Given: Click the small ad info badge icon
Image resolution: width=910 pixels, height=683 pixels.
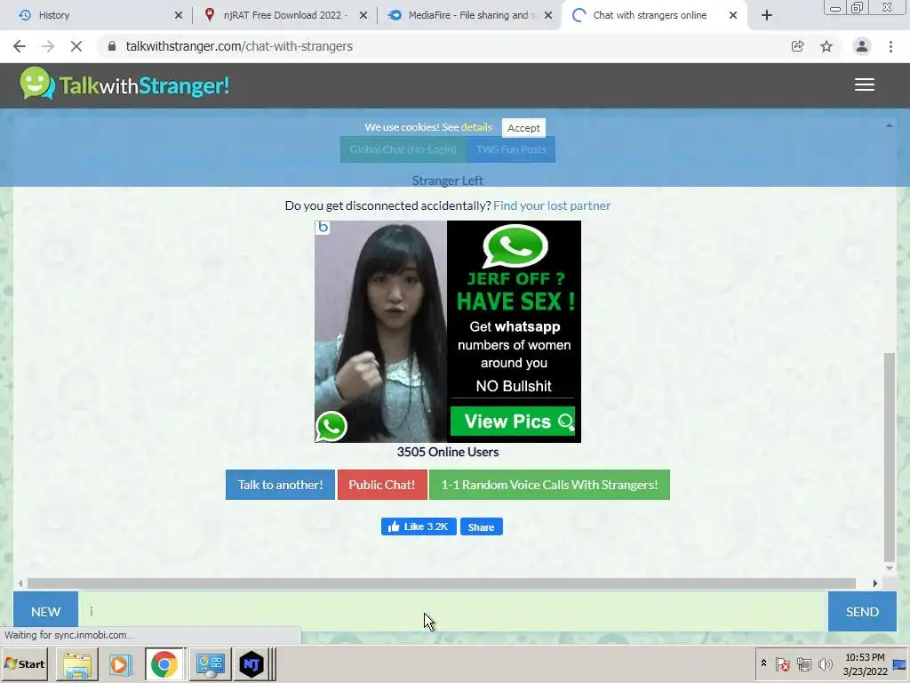Looking at the screenshot, I should tap(323, 227).
